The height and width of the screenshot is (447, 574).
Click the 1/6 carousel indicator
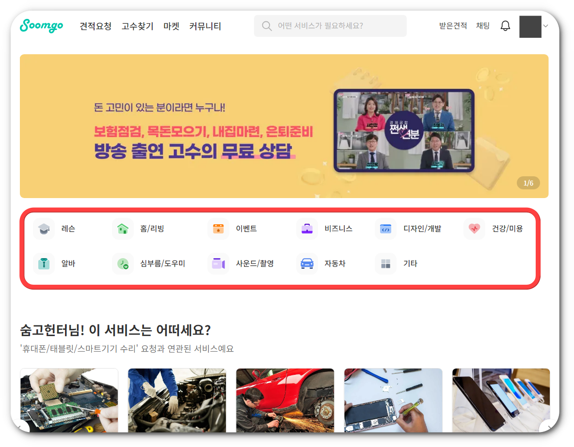(x=528, y=183)
